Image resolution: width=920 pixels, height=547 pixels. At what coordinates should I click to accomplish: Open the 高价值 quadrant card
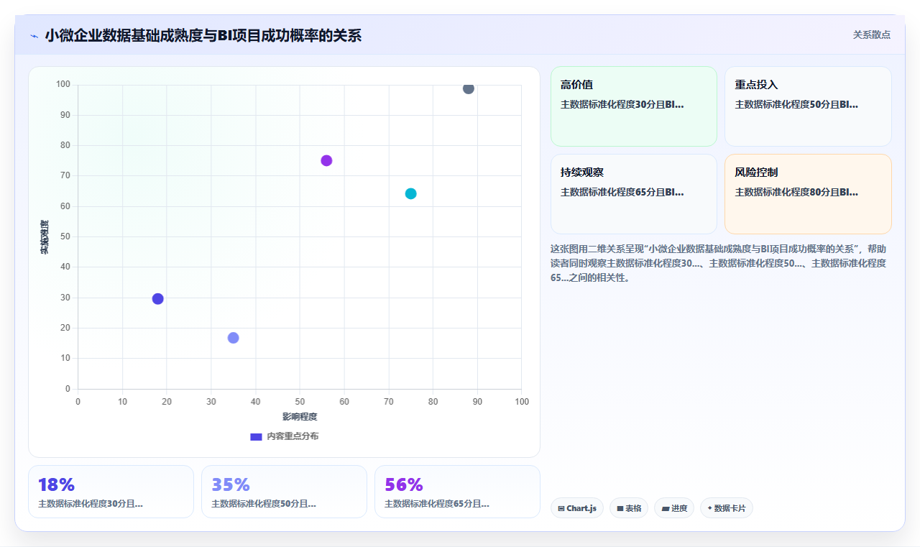coord(634,106)
